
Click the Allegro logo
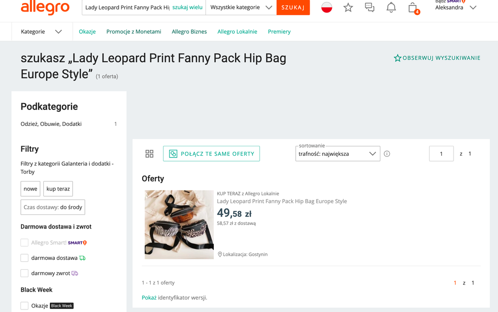(45, 7)
